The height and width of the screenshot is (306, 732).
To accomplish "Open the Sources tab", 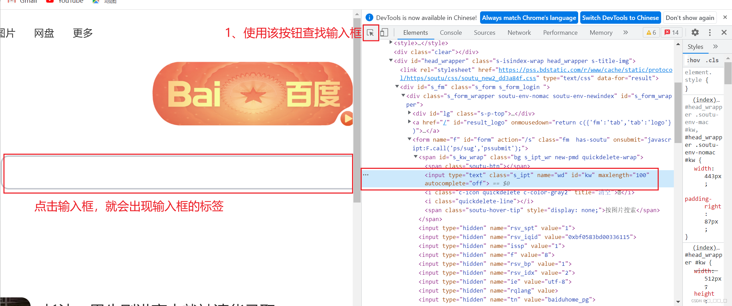I will 485,33.
